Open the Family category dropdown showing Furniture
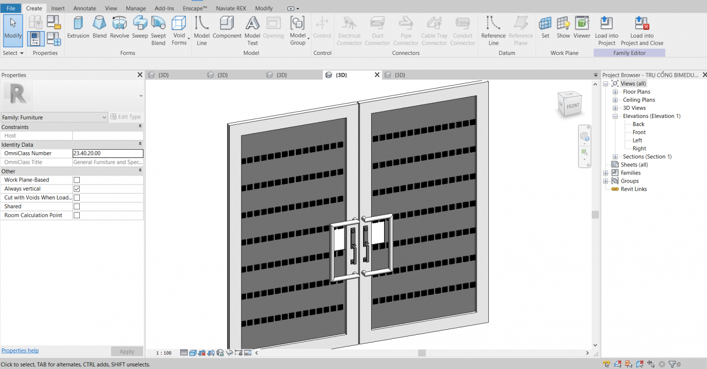The width and height of the screenshot is (707, 369). pos(105,116)
